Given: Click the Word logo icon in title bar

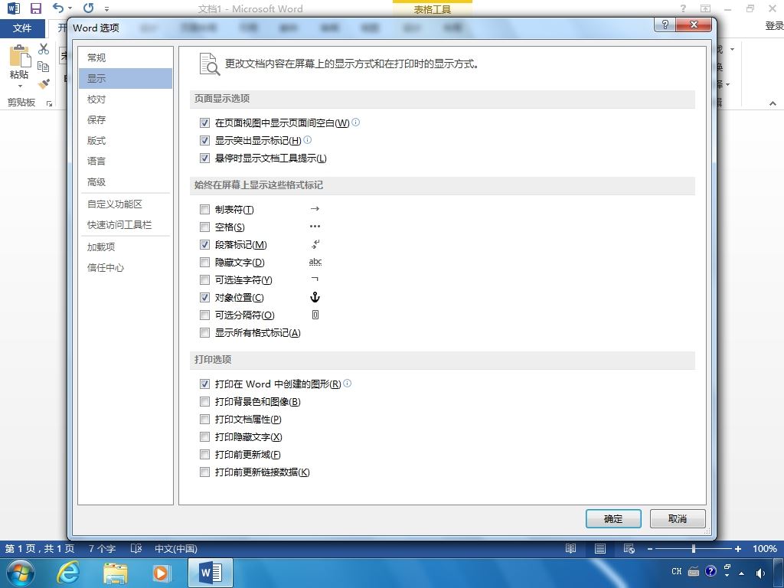Looking at the screenshot, I should (14, 8).
